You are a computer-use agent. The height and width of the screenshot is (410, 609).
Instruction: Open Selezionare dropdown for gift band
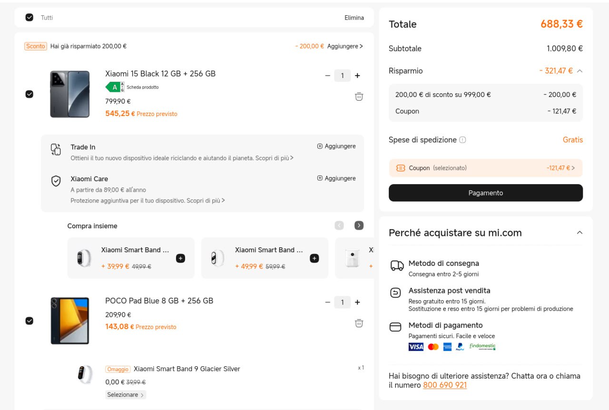[x=126, y=395]
